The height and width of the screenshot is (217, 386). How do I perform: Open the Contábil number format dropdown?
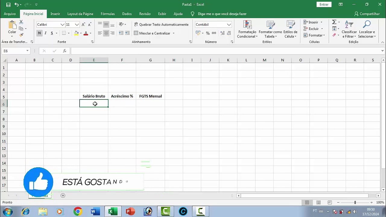229,24
